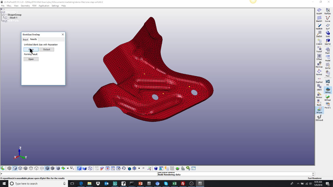The image size is (333, 187).
Task: Expand the FEM Parts tree node
Action: pyautogui.click(x=4, y=21)
